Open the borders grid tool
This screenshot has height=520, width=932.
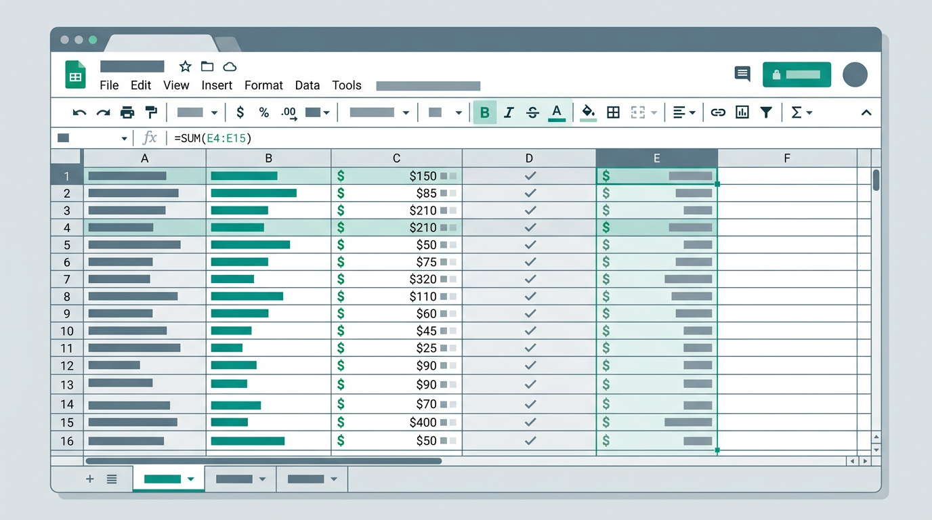613,112
